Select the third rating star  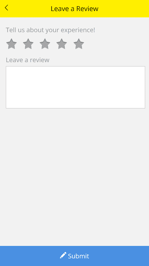point(45,44)
